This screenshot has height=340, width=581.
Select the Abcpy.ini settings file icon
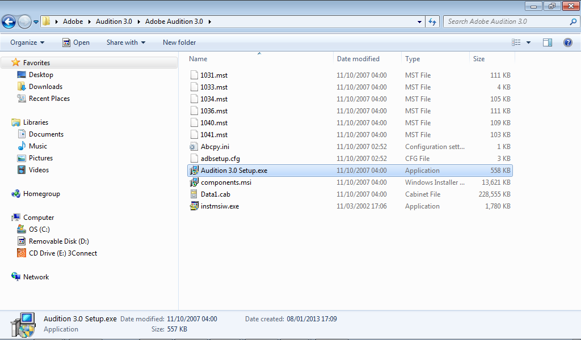click(x=194, y=147)
